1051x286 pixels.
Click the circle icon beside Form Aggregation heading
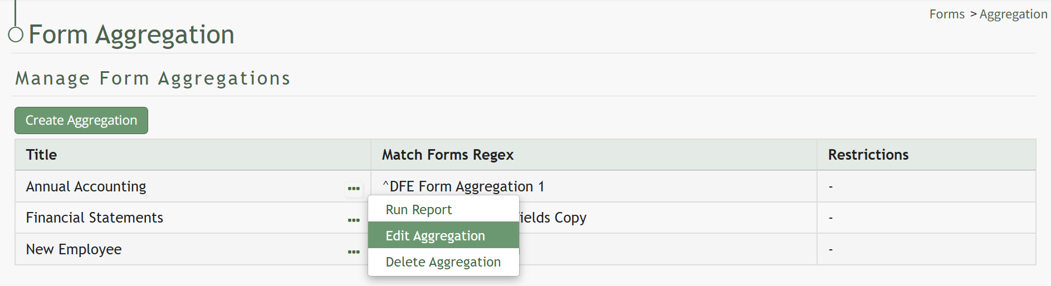(16, 34)
